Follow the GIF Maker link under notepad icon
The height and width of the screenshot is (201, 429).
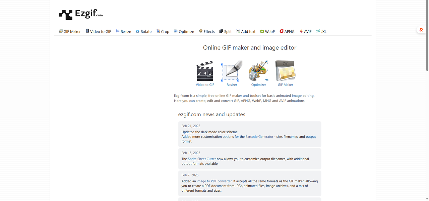tap(285, 85)
